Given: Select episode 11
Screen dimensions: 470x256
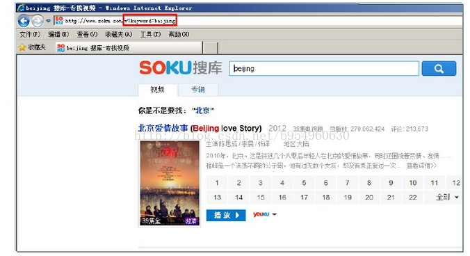Looking at the screenshot, I should (x=435, y=183).
